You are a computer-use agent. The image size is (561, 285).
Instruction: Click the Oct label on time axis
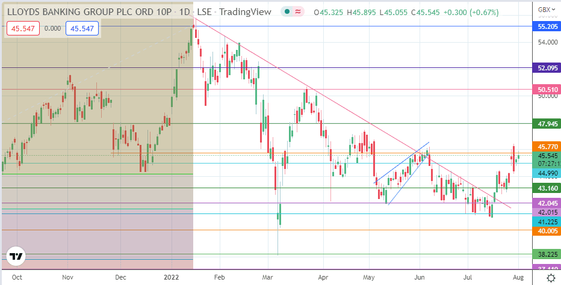16,277
